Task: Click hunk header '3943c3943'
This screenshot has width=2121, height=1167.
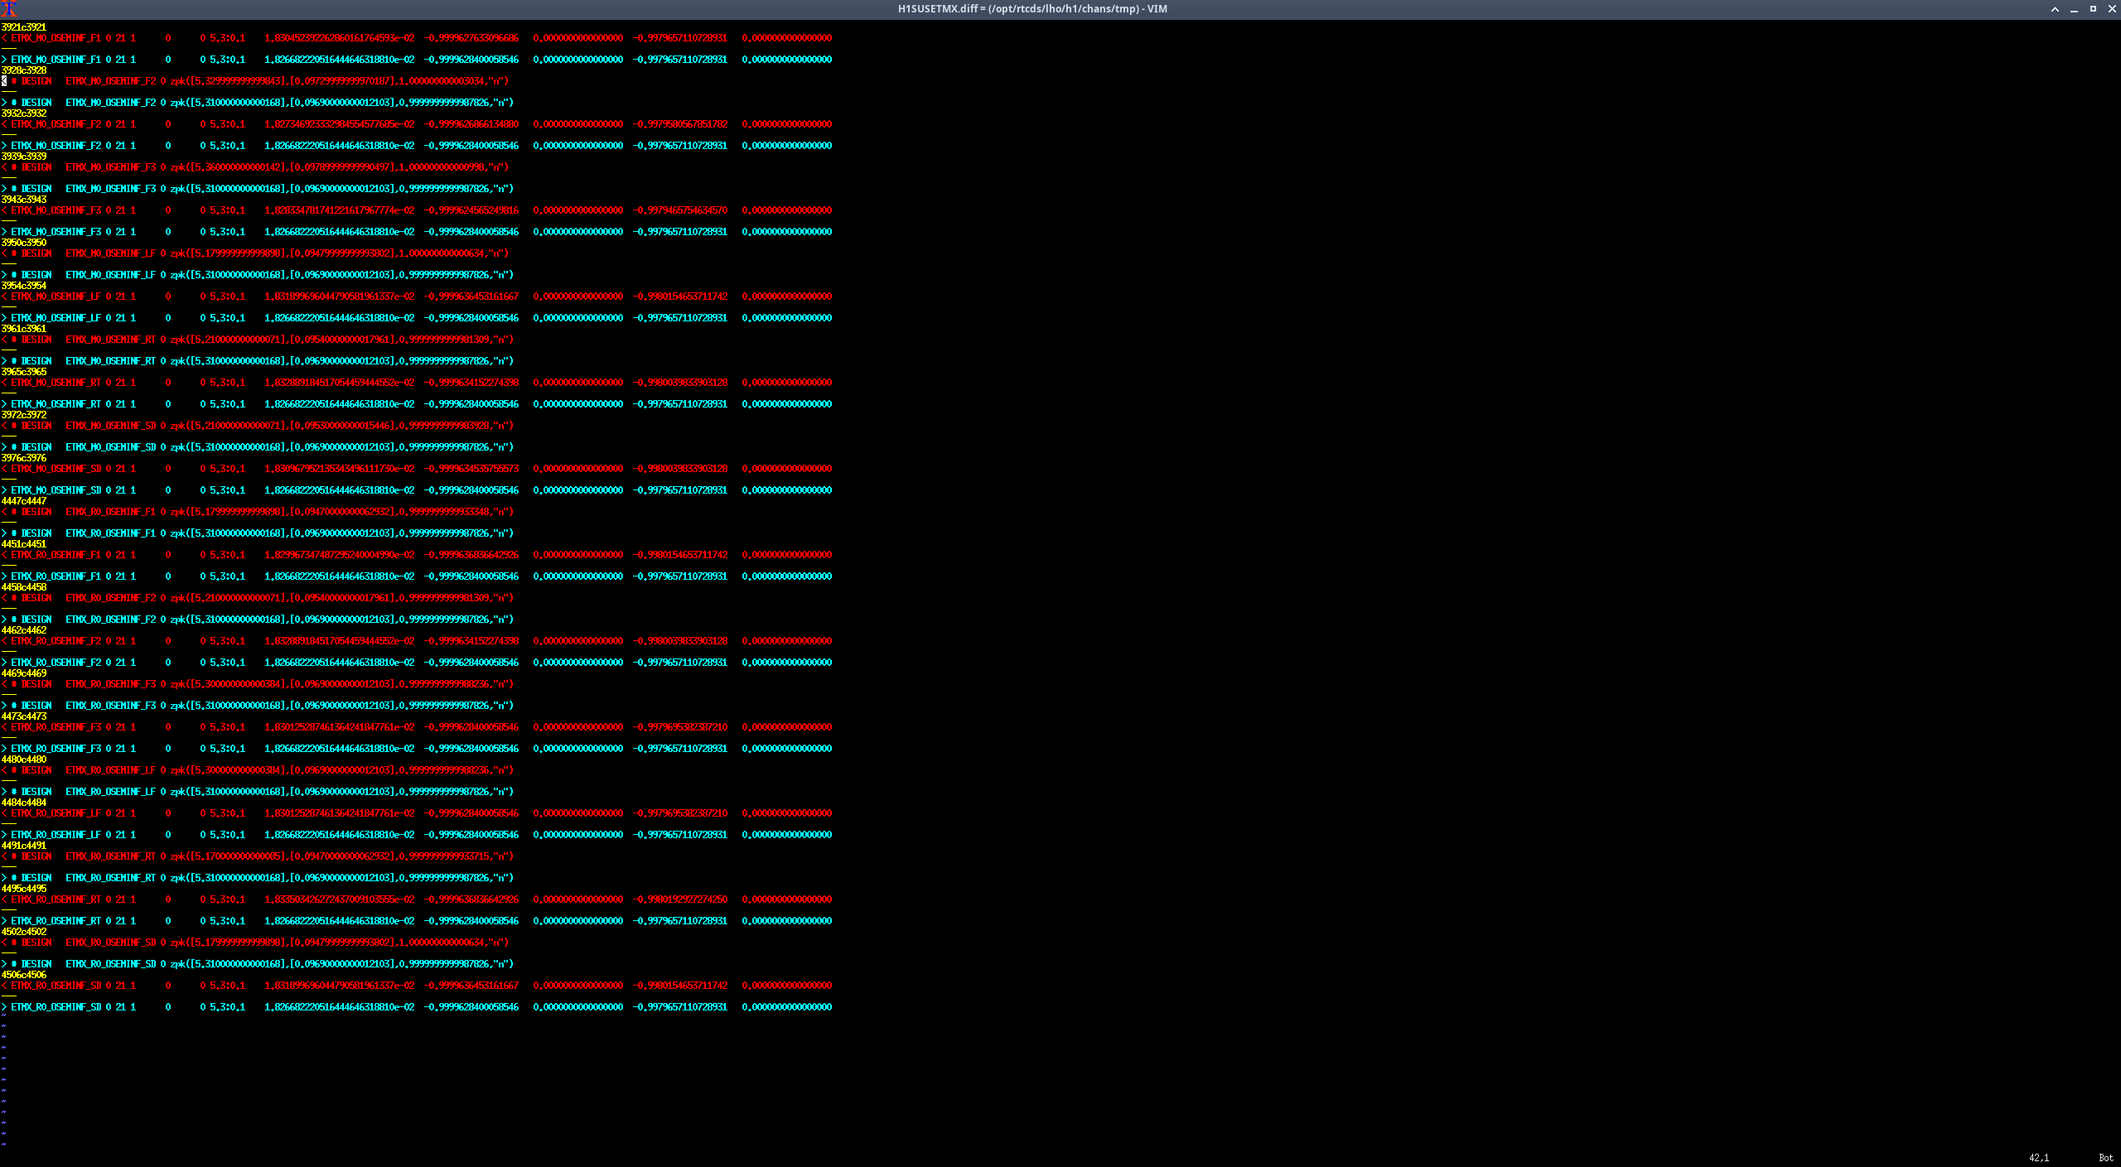Action: point(24,200)
